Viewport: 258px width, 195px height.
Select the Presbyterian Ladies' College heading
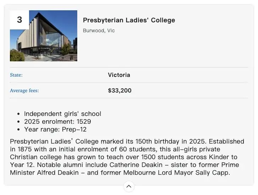[129, 20]
